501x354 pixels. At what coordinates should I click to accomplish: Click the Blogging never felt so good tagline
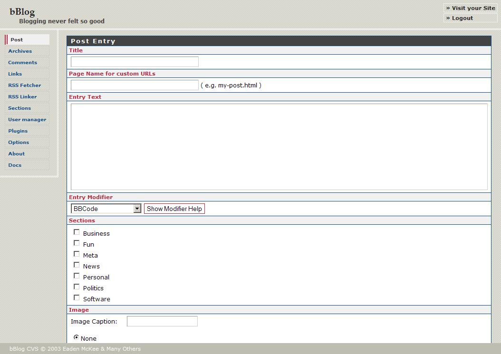coord(62,21)
